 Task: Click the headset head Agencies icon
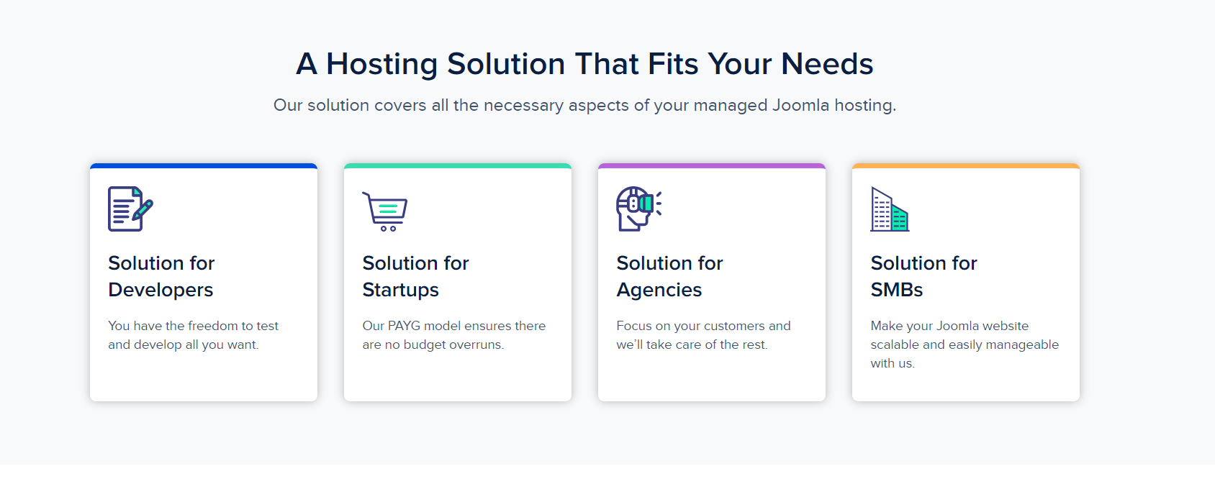[x=638, y=209]
